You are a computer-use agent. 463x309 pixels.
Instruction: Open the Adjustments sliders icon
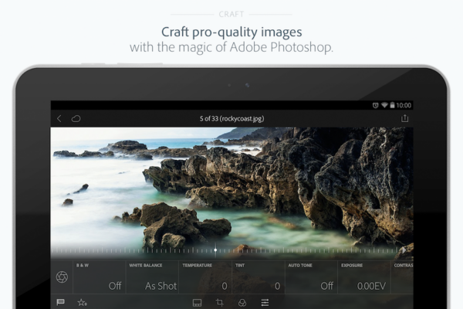265,302
